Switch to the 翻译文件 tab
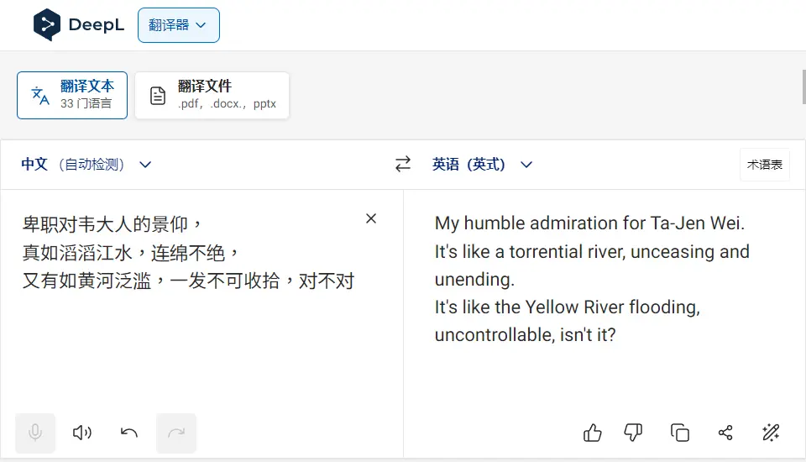806x462 pixels. pos(212,95)
